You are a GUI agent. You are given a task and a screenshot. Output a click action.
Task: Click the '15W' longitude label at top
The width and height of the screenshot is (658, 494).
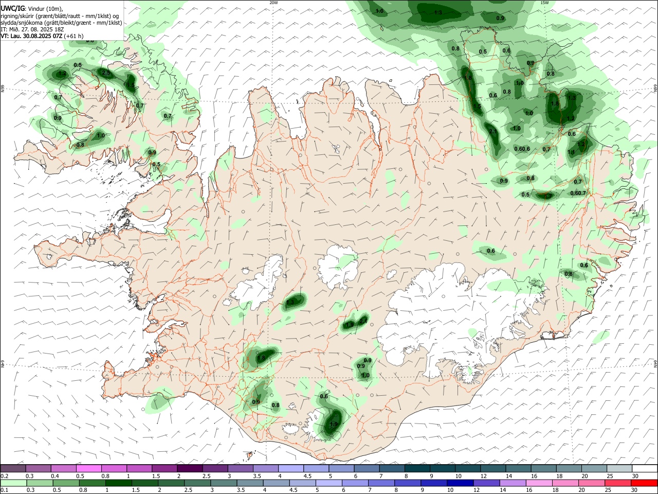pos(544,3)
